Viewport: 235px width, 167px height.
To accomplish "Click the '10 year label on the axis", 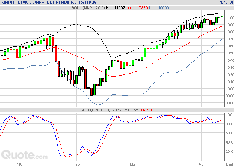I will tap(20, 164).
